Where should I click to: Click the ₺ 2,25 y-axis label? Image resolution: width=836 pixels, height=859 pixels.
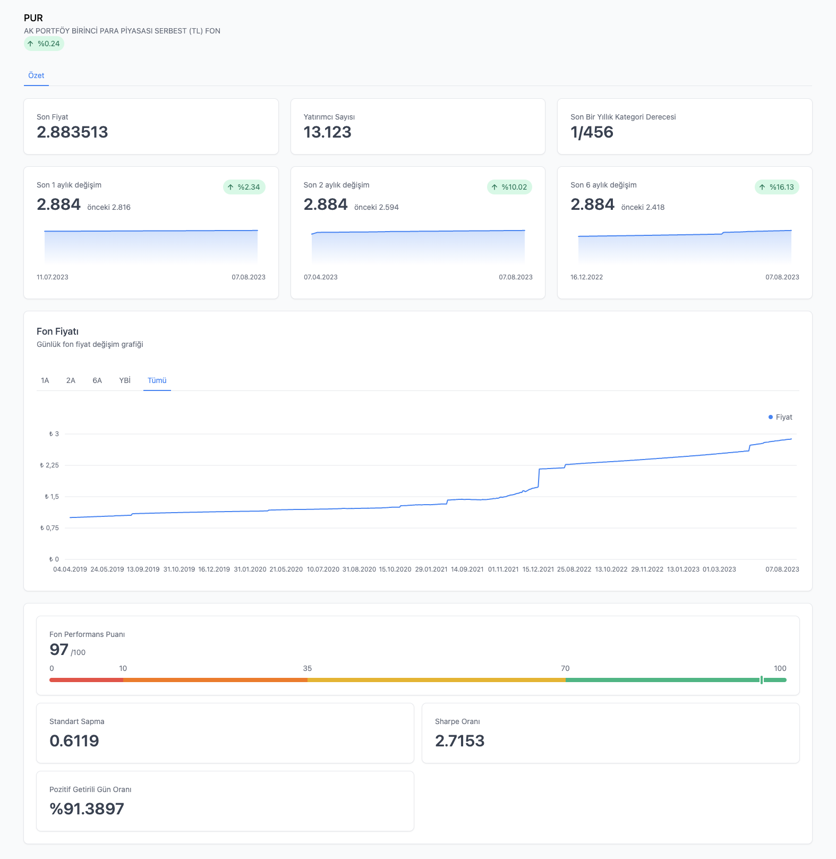pyautogui.click(x=49, y=465)
